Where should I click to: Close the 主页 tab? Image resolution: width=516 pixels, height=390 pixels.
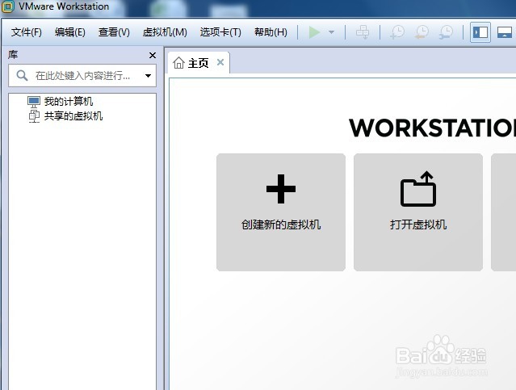[x=220, y=62]
